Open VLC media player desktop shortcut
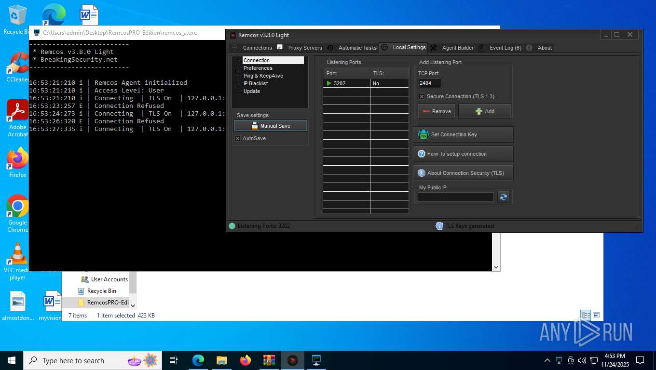Screen dimensions: 656x370 (x=17, y=262)
